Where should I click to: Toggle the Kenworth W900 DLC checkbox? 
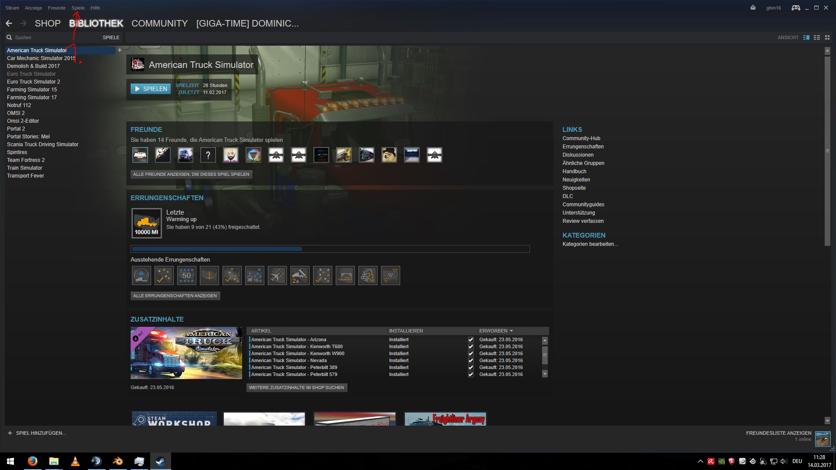point(471,353)
